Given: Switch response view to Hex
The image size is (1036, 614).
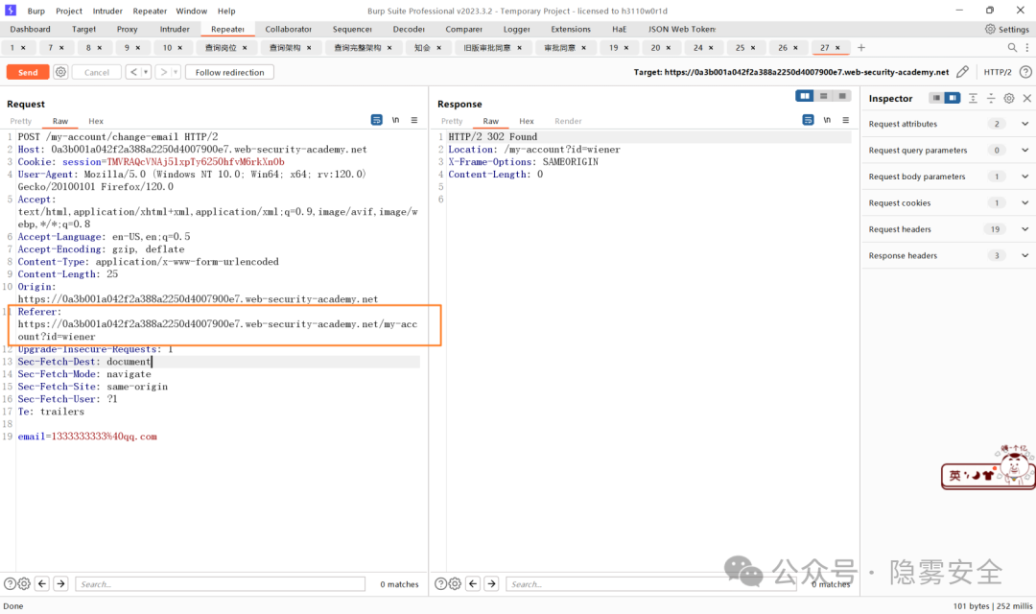Looking at the screenshot, I should point(526,121).
